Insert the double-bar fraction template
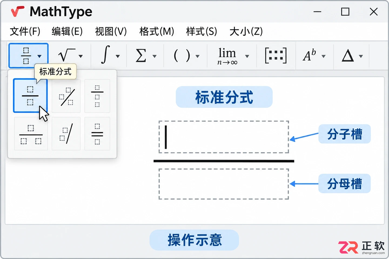This screenshot has width=389, height=259. pyautogui.click(x=97, y=134)
